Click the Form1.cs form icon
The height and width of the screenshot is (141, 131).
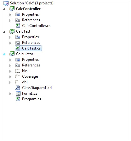[x=18, y=93]
